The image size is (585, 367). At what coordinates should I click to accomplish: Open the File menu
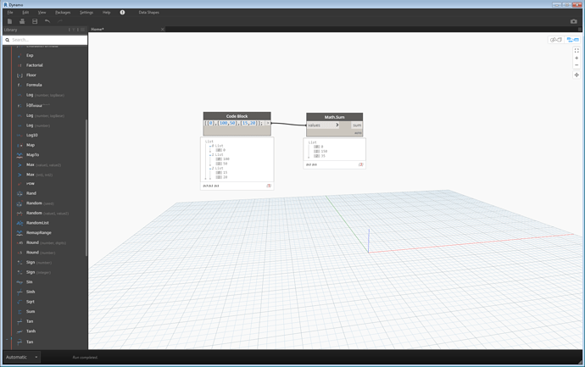[x=10, y=13]
